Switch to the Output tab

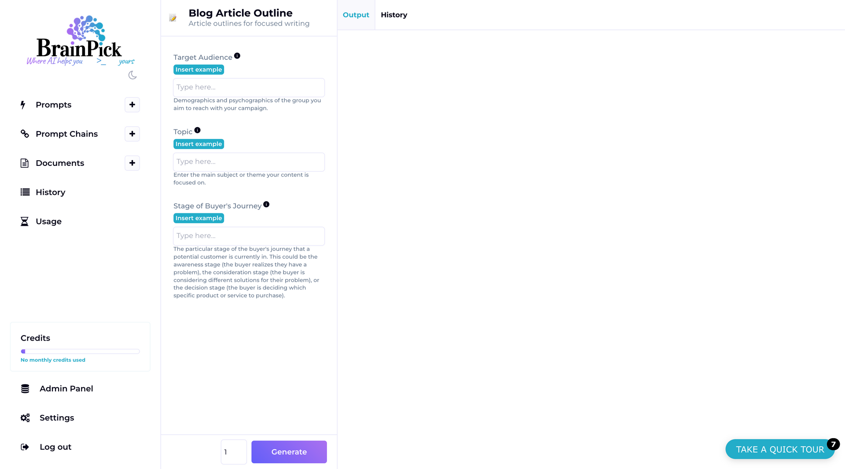356,15
